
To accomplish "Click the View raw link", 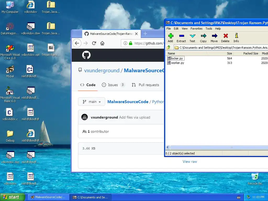I will point(190,162).
